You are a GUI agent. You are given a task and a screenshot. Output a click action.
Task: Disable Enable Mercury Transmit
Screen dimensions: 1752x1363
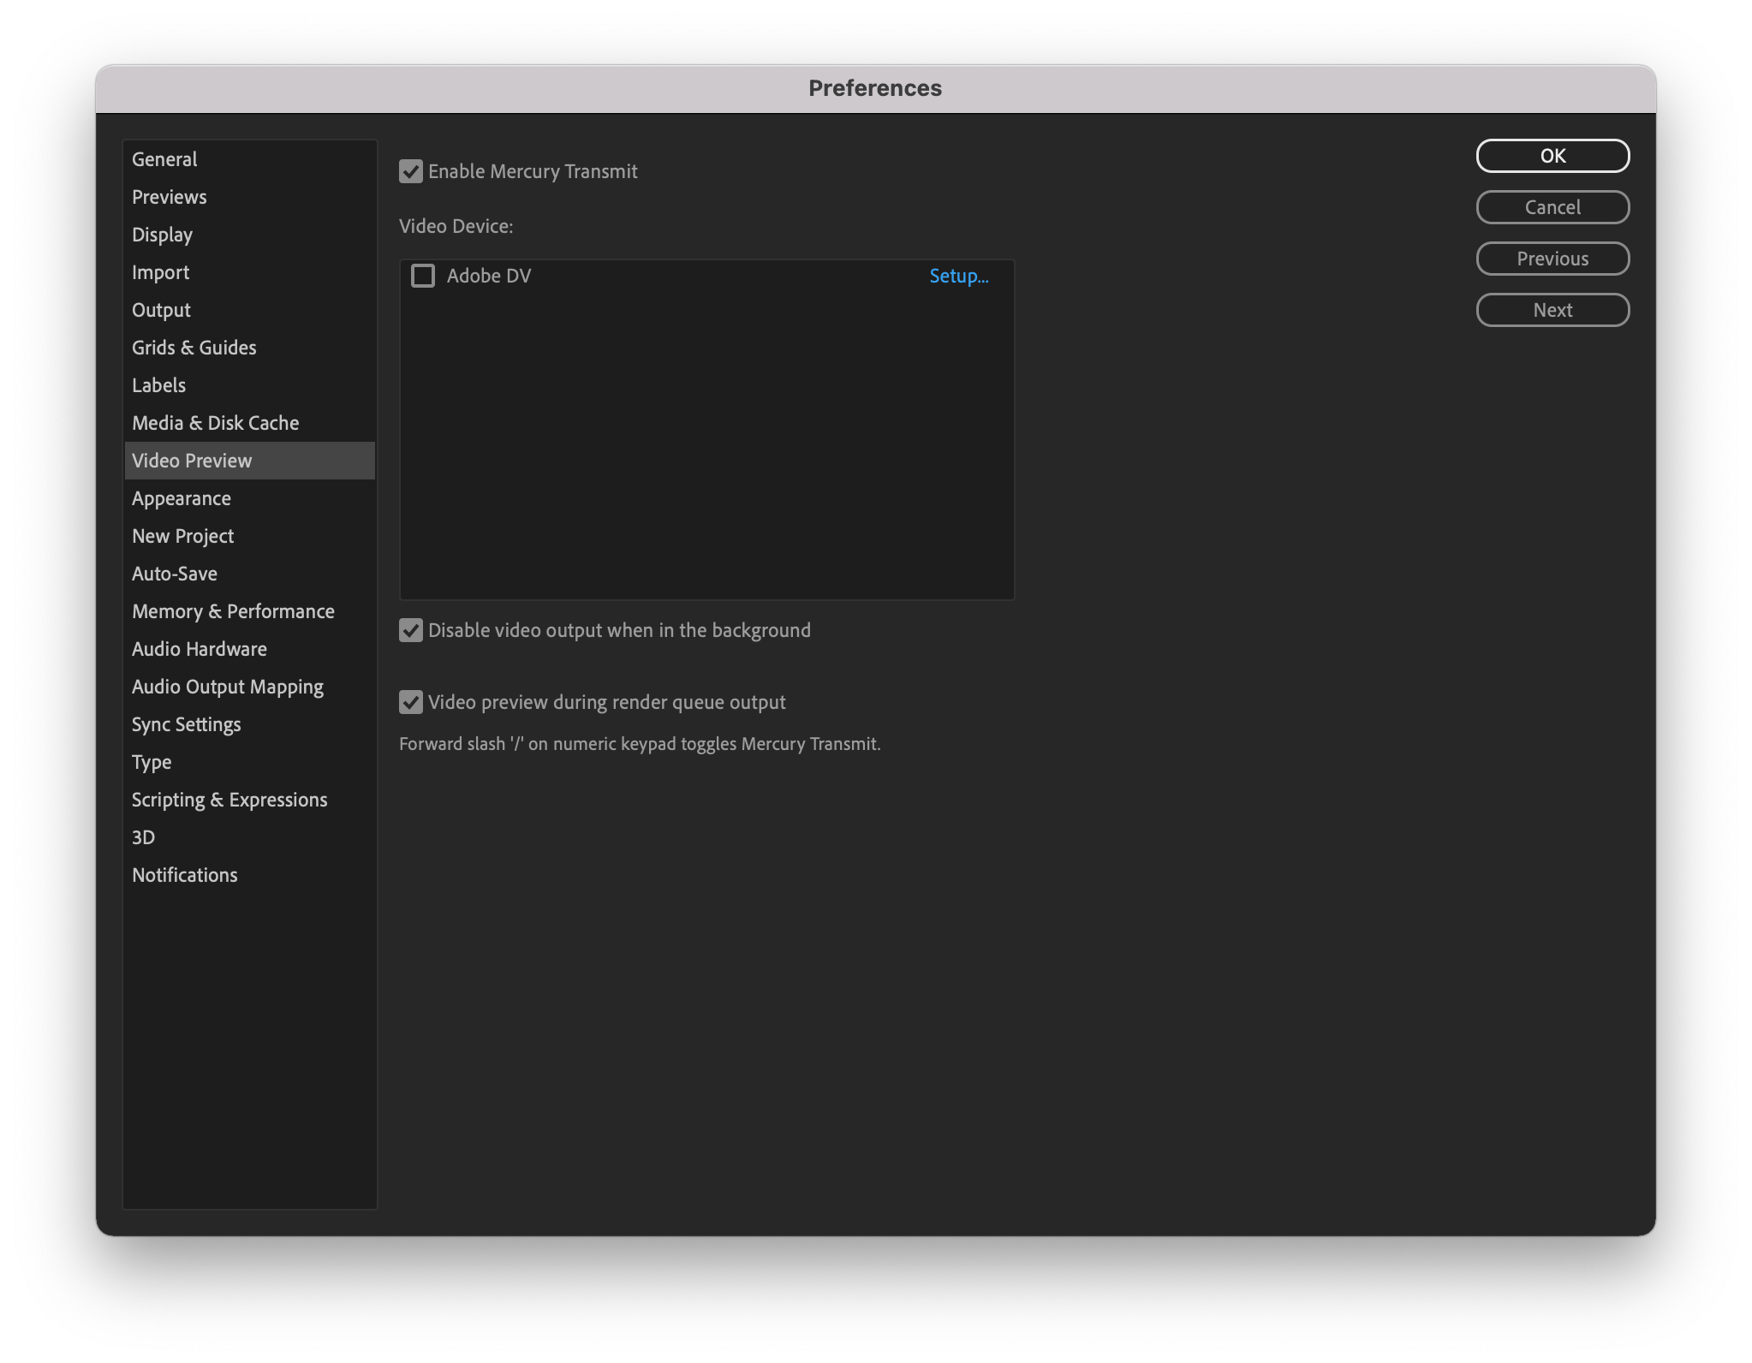coord(410,171)
